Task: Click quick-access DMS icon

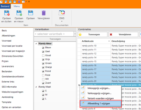Action: coord(23,1)
